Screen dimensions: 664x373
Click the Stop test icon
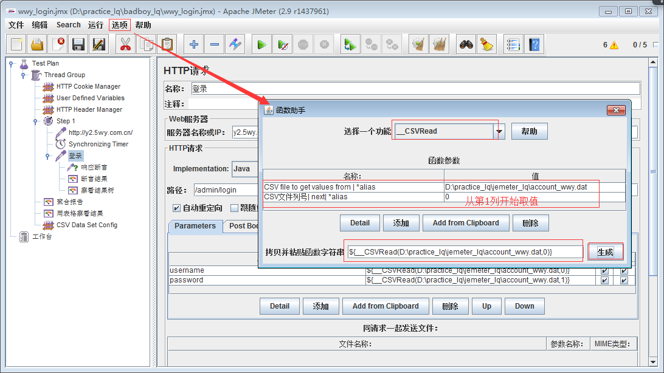(x=303, y=44)
